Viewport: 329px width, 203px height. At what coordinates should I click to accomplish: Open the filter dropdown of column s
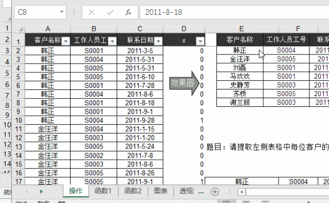(x=200, y=41)
